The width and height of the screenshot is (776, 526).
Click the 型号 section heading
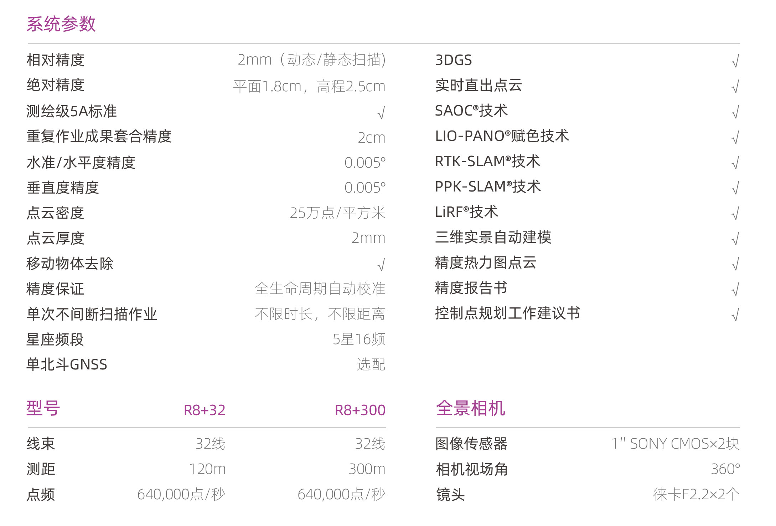pos(43,408)
